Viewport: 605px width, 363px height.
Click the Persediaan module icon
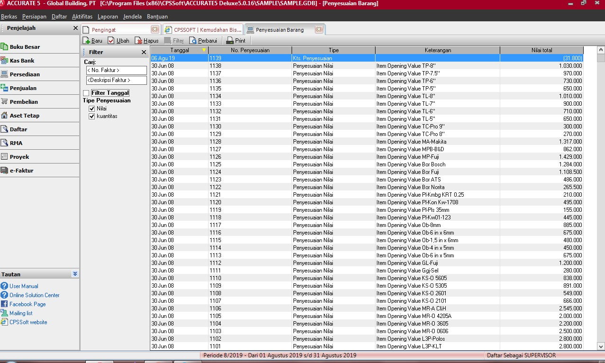pos(5,74)
